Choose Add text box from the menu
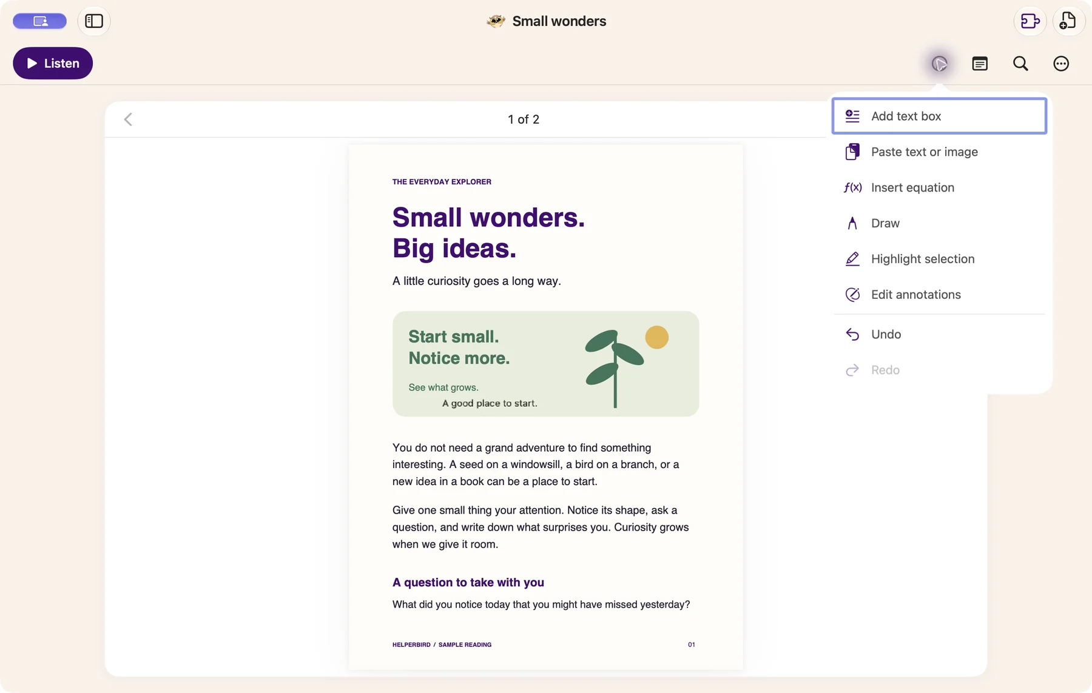The height and width of the screenshot is (693, 1092). point(939,116)
